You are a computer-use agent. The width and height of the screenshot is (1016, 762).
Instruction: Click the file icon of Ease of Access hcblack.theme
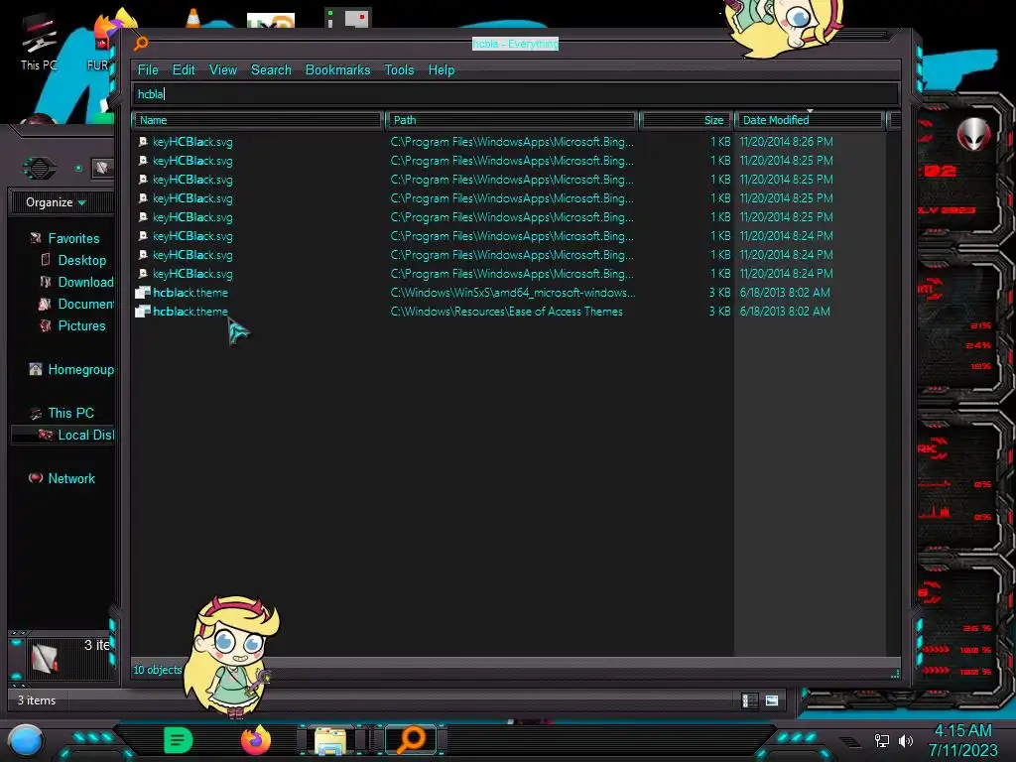pos(143,312)
